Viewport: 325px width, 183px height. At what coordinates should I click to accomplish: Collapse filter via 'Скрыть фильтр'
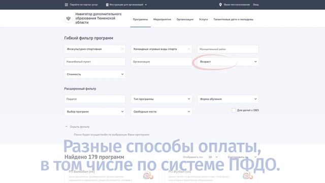click(77, 127)
